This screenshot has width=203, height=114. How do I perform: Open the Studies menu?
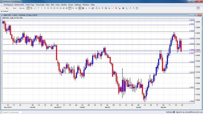pyautogui.click(x=64, y=5)
